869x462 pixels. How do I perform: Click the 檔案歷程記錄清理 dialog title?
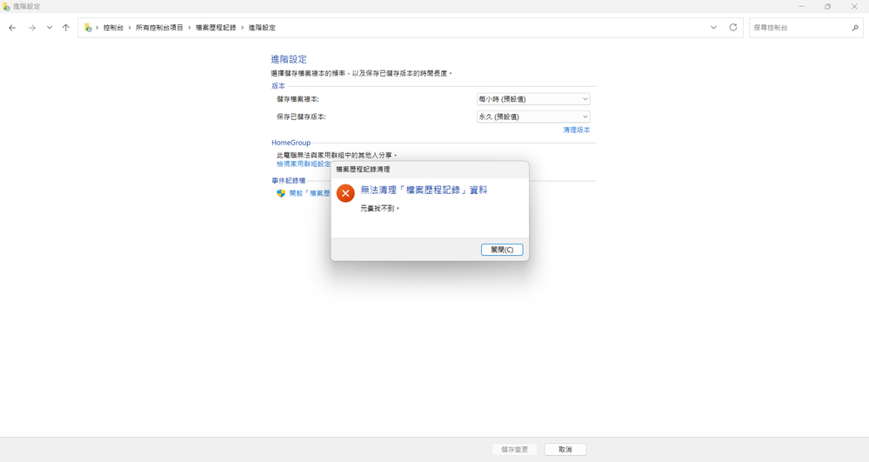point(363,169)
